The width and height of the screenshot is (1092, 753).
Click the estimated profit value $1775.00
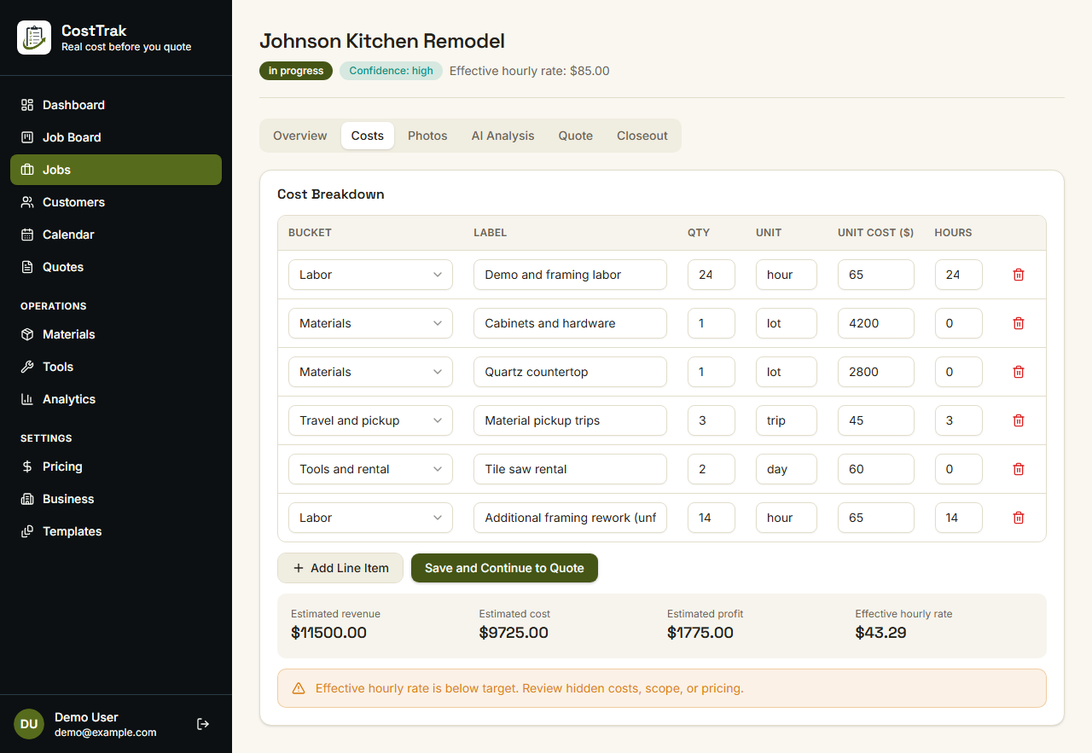700,633
